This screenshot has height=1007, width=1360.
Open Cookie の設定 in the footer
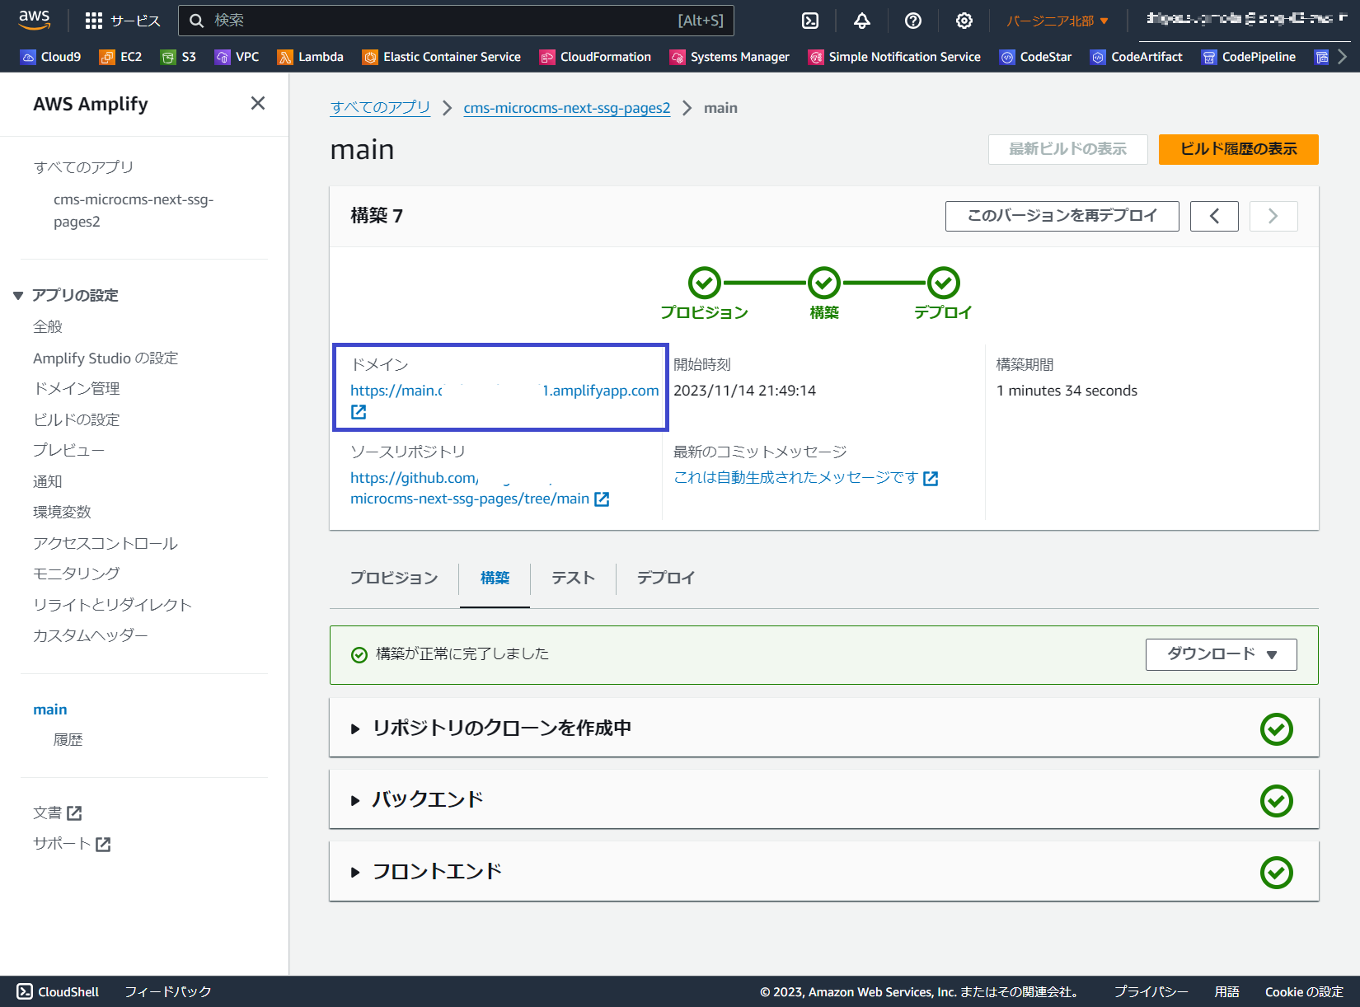(x=1304, y=992)
